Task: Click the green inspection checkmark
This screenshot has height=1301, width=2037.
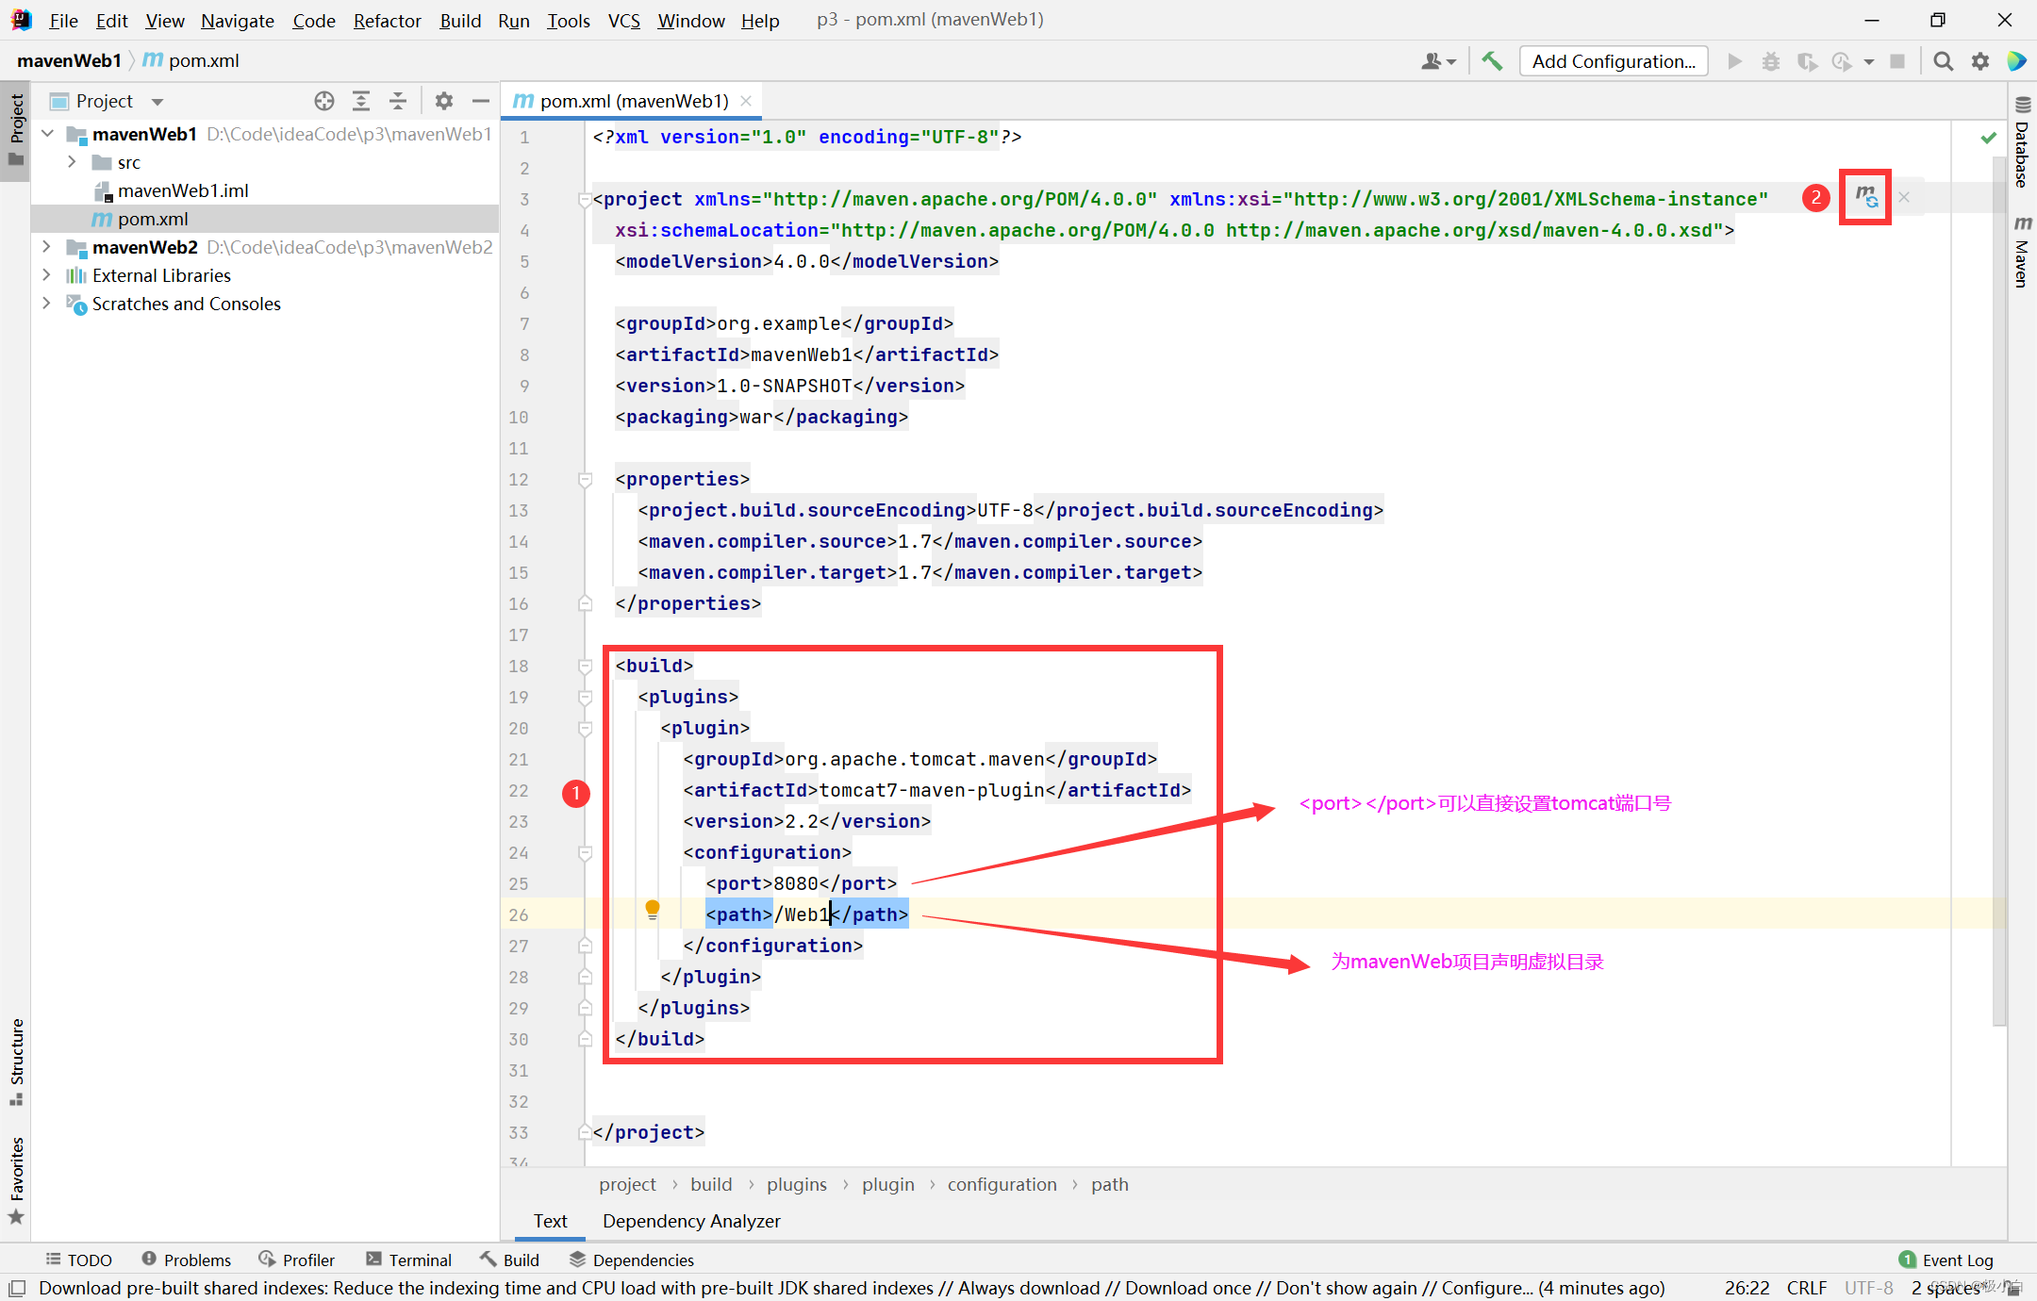Action: [1988, 138]
